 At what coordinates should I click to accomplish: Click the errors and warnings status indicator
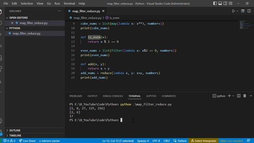(10, 141)
